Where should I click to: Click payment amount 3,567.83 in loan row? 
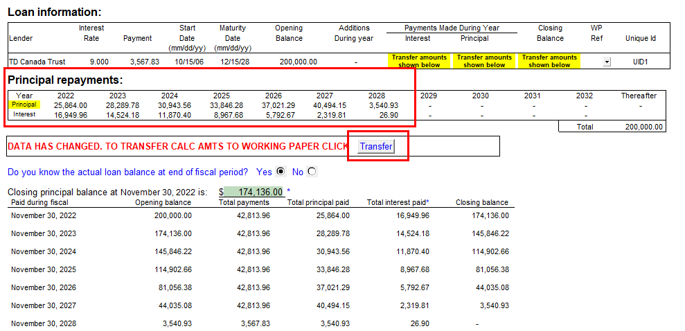pyautogui.click(x=144, y=62)
